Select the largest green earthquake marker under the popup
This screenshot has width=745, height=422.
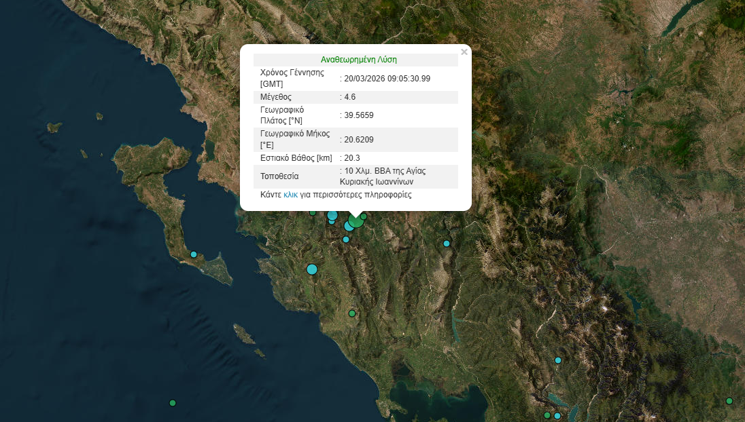tap(356, 221)
